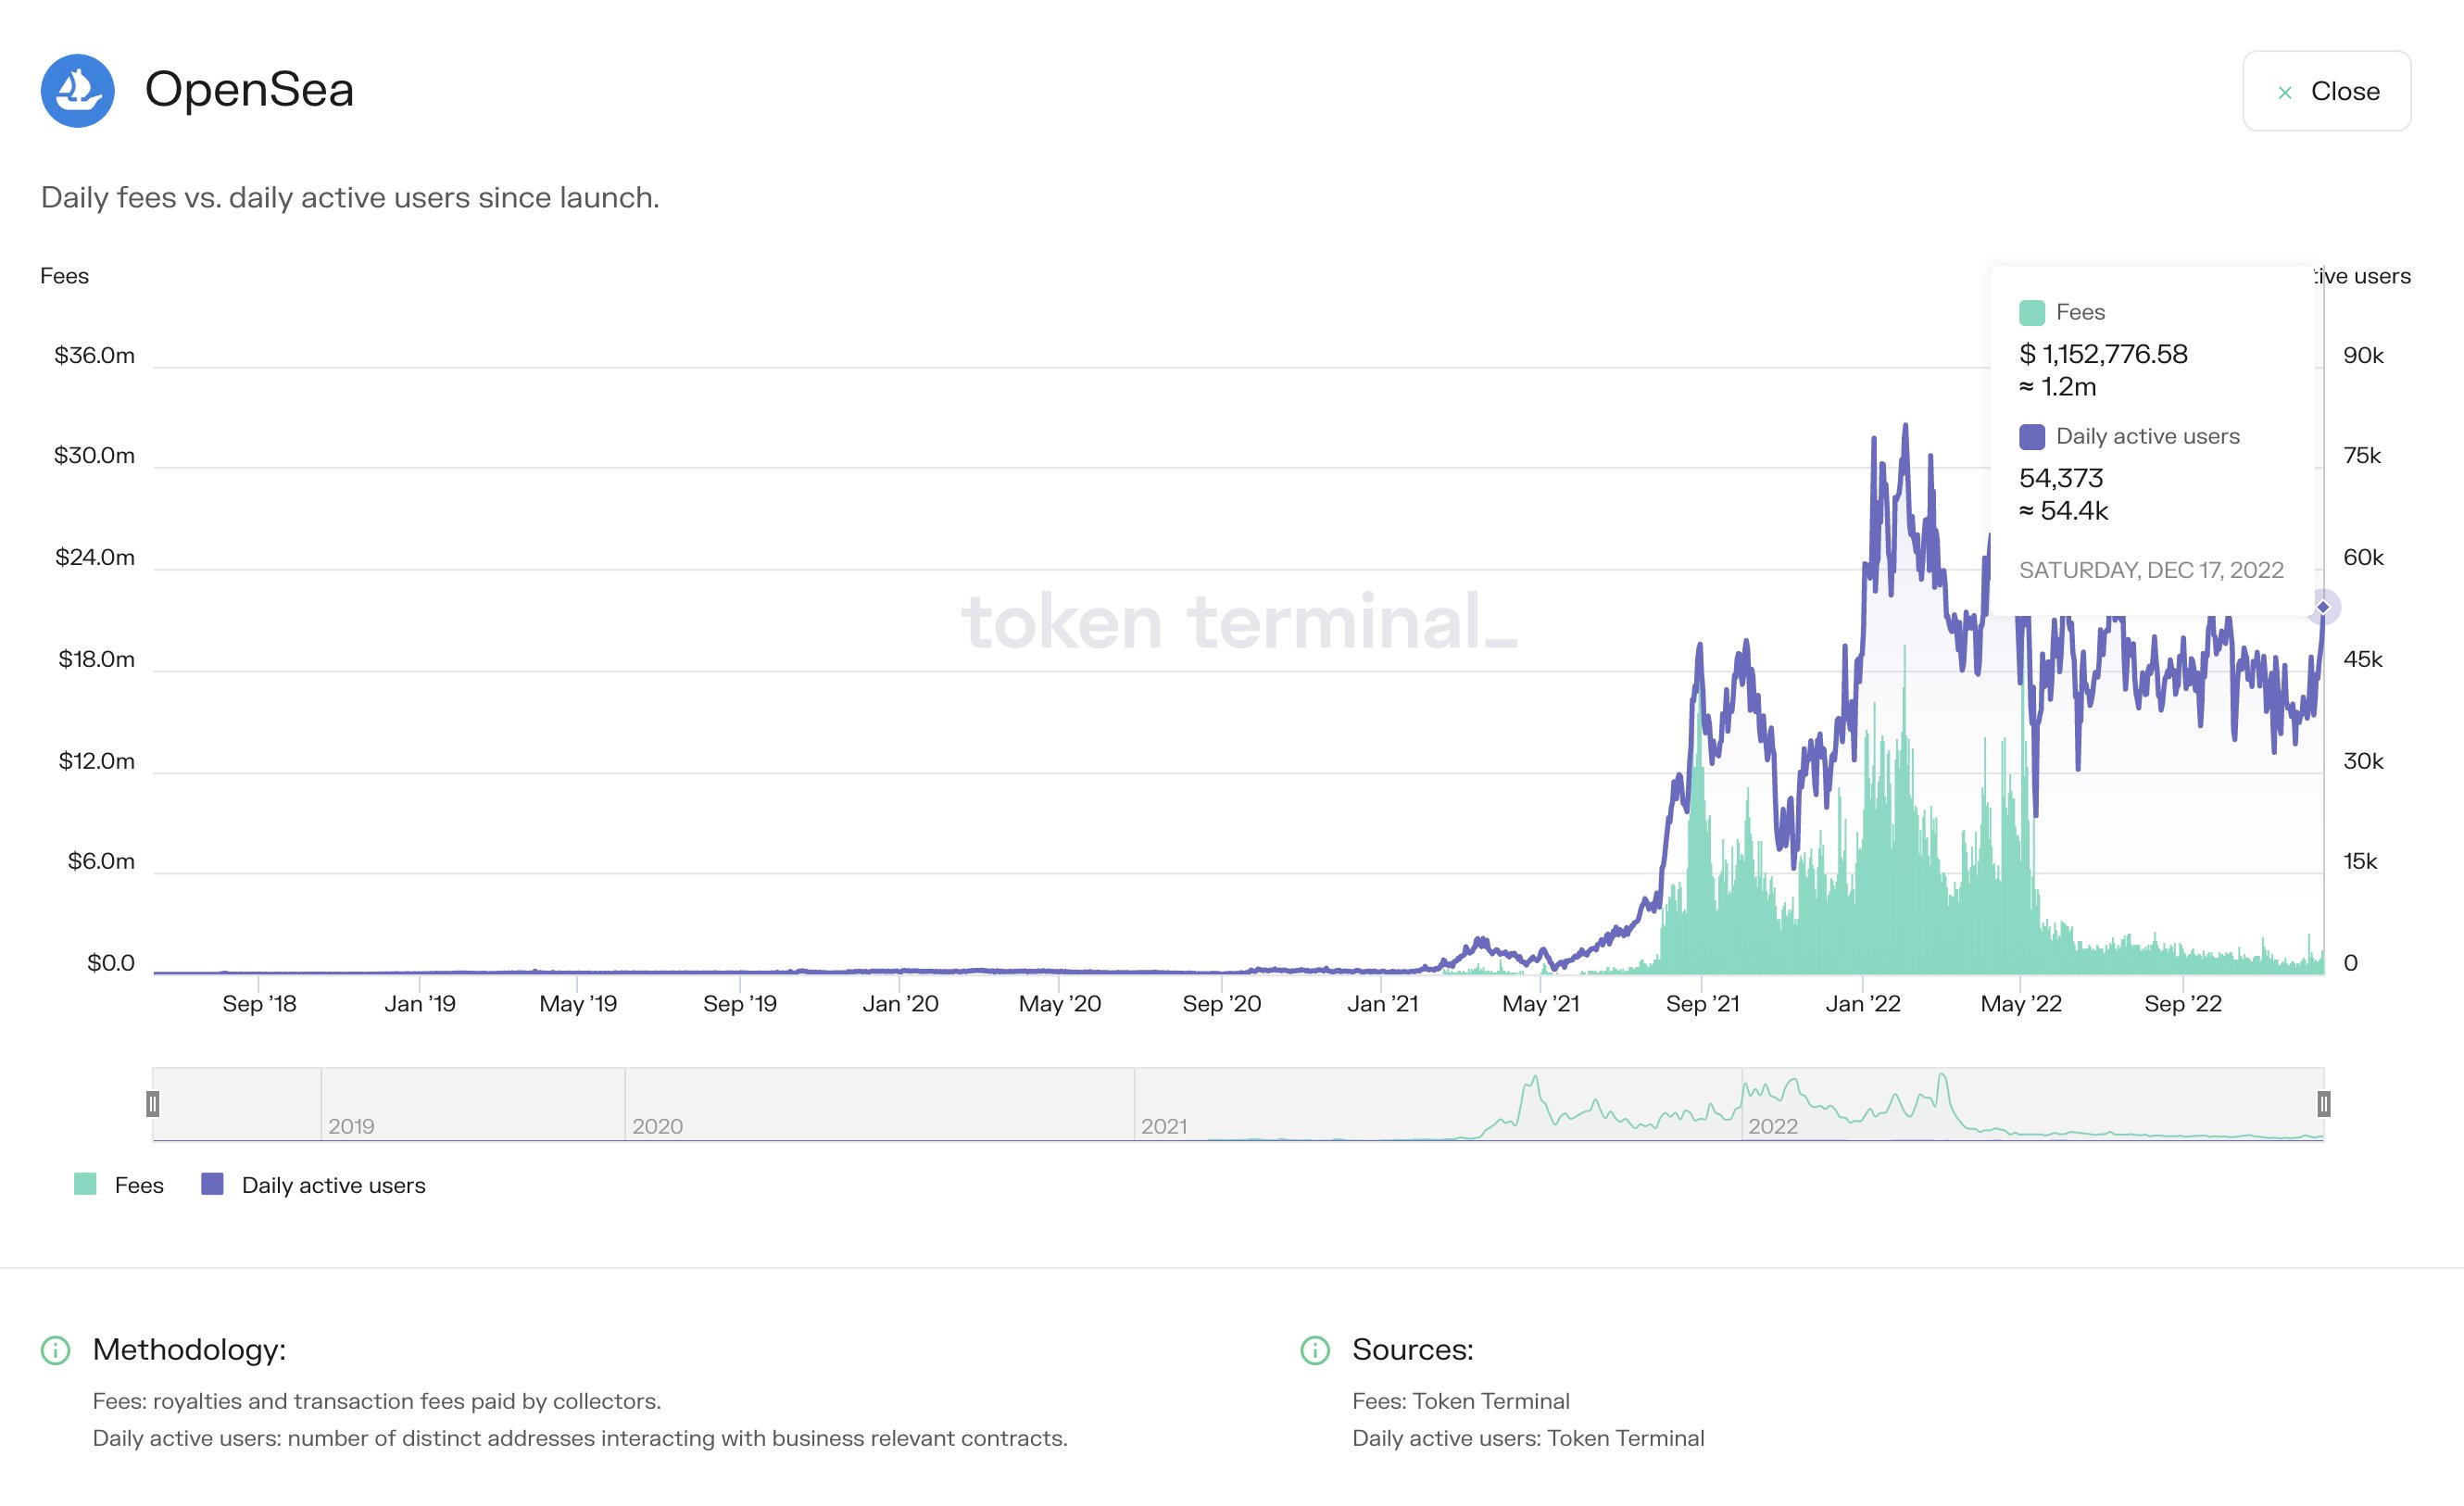Hide the Fees data by clicking its legend square
Image resolution: width=2464 pixels, height=1506 pixels.
85,1185
